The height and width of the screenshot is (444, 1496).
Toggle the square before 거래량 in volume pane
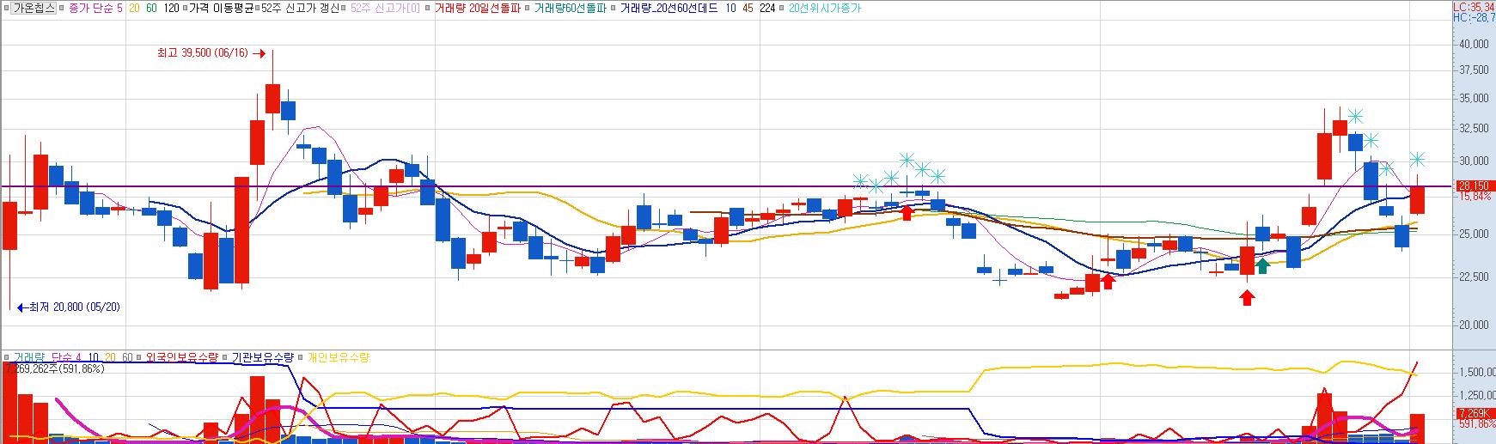[7, 356]
